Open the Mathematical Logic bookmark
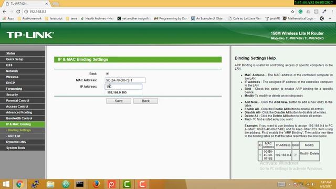Image resolution: width=336 pixels, height=189 pixels. click(x=299, y=19)
